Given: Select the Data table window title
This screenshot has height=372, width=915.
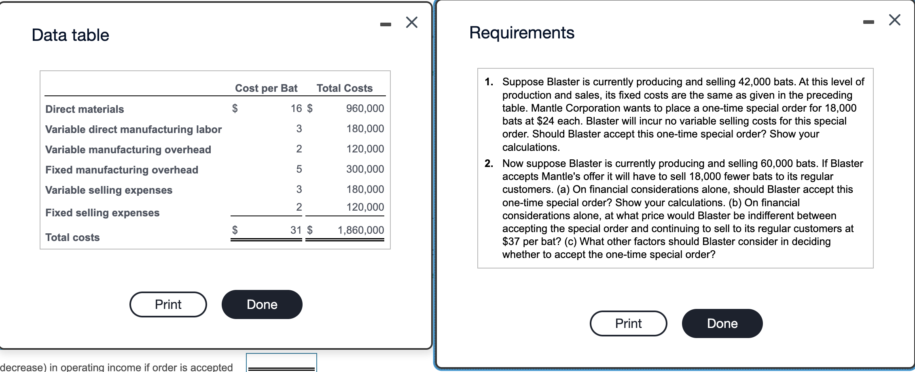Looking at the screenshot, I should tap(70, 35).
